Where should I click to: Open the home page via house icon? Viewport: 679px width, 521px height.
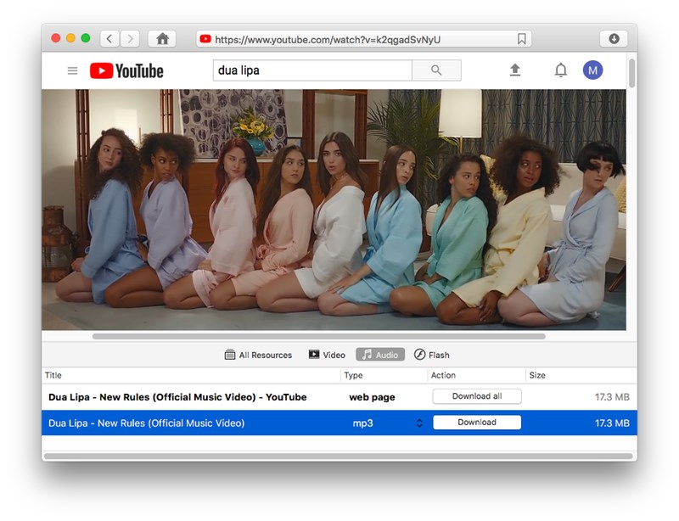point(162,39)
